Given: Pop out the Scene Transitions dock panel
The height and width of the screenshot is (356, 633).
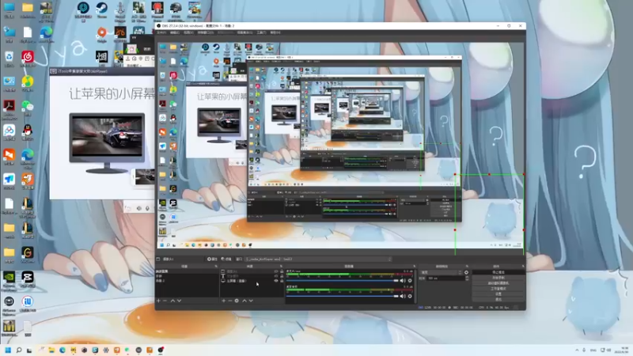Looking at the screenshot, I should pos(468,266).
